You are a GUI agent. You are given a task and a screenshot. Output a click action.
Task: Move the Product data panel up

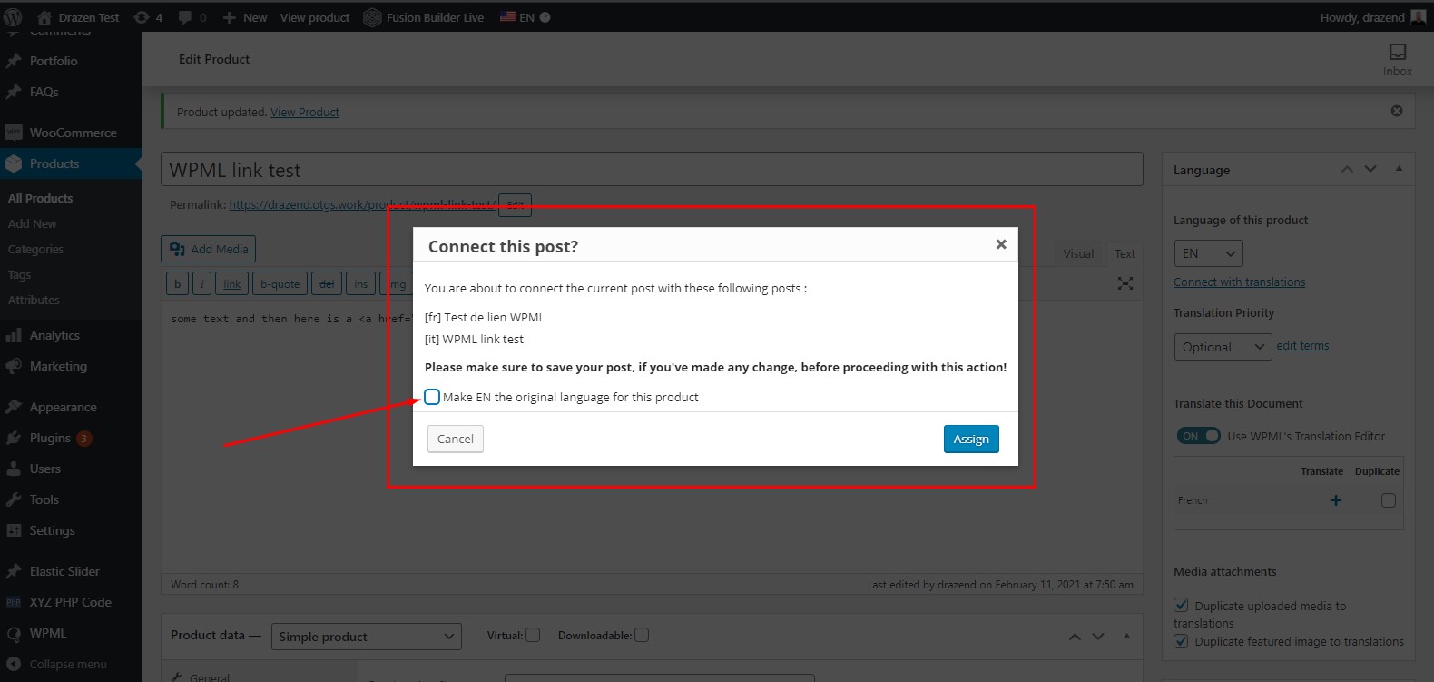click(x=1075, y=637)
